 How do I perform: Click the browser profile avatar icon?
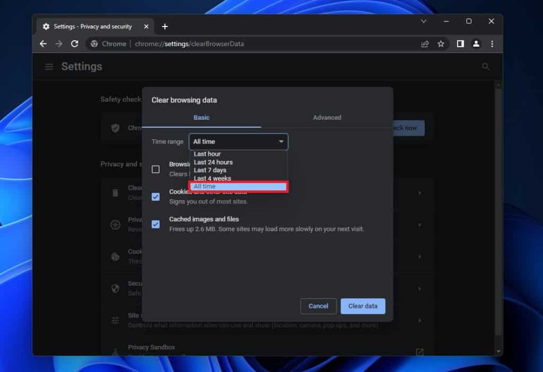476,43
